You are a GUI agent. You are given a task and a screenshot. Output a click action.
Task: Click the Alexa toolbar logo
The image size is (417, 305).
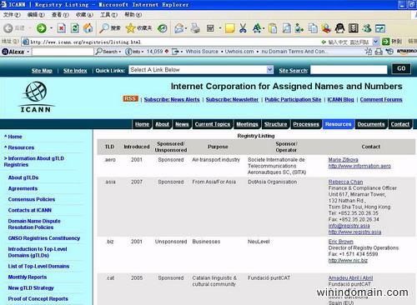point(13,52)
